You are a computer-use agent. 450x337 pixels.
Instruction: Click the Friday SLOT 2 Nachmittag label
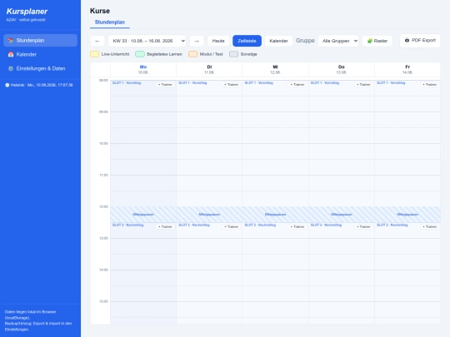click(392, 225)
